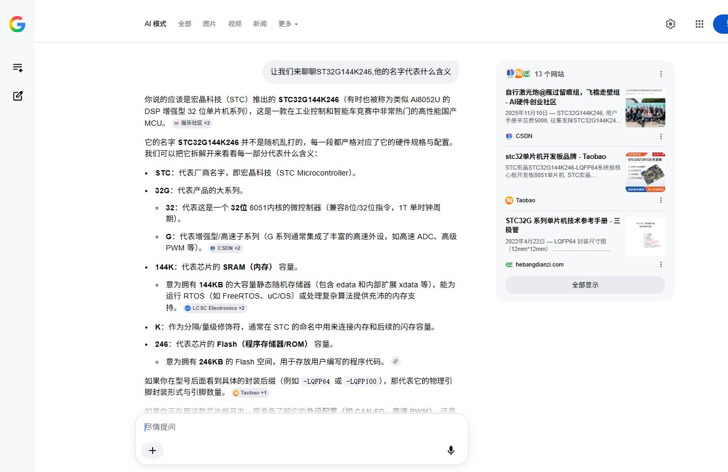Open stc32单片机开发板品牌 - Taobao link

coord(556,157)
